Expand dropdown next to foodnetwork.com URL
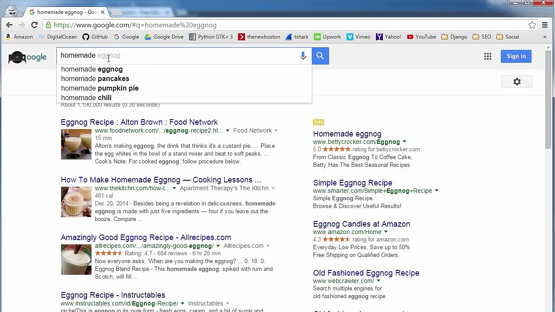The image size is (555, 312). [227, 131]
